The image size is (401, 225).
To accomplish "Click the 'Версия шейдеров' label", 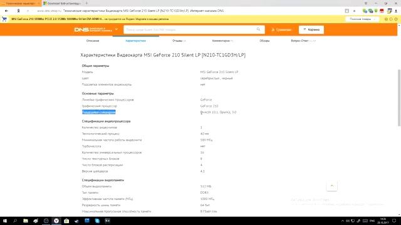I will coord(95,171).
